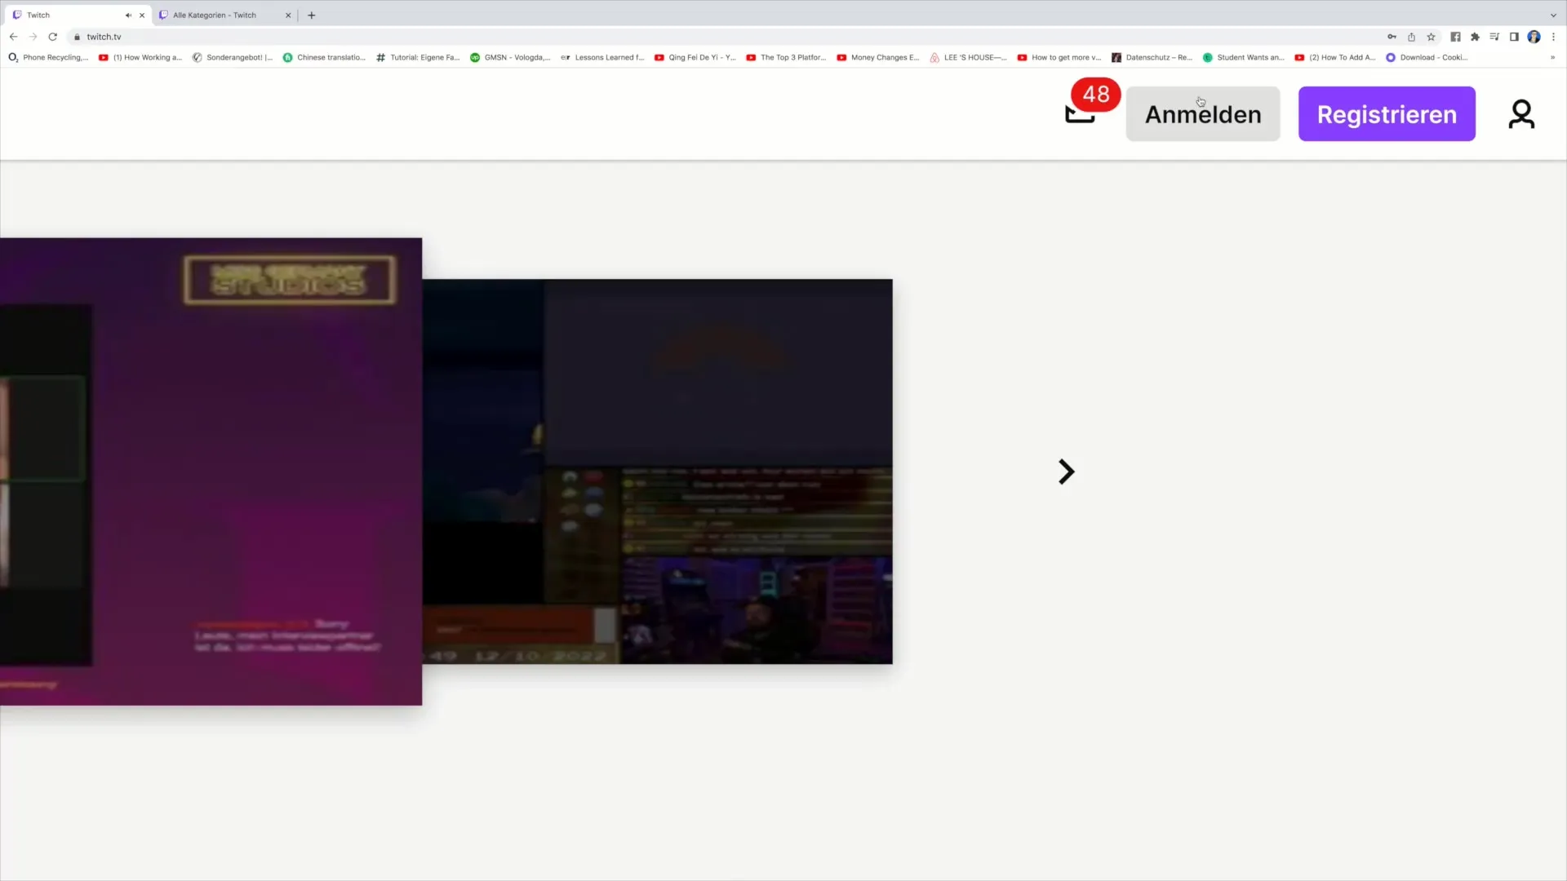Open 'Tutorial: Eigene Fa...' bookmark
Image resolution: width=1567 pixels, height=881 pixels.
click(x=418, y=57)
